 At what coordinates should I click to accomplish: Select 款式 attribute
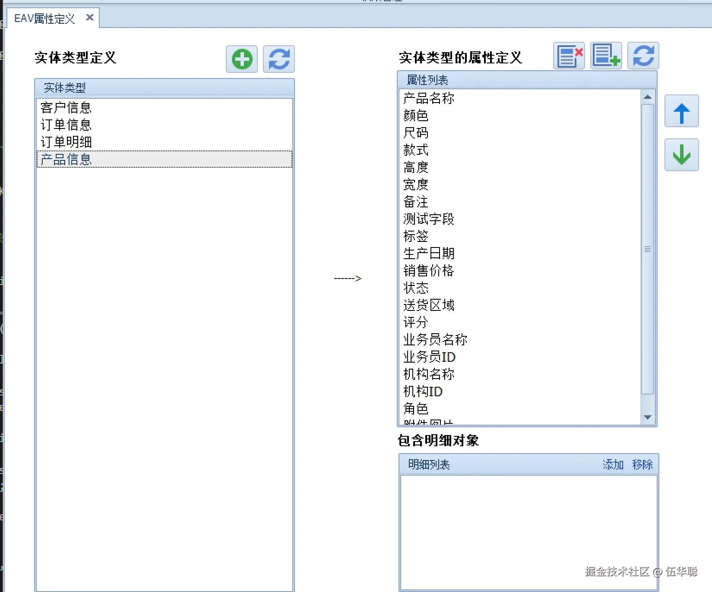pos(520,150)
